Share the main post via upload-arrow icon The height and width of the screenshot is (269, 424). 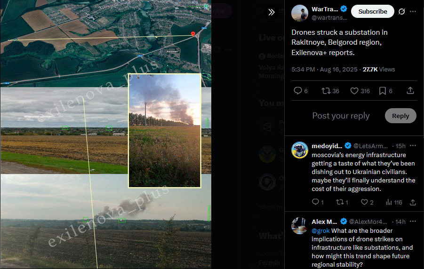pyautogui.click(x=410, y=91)
